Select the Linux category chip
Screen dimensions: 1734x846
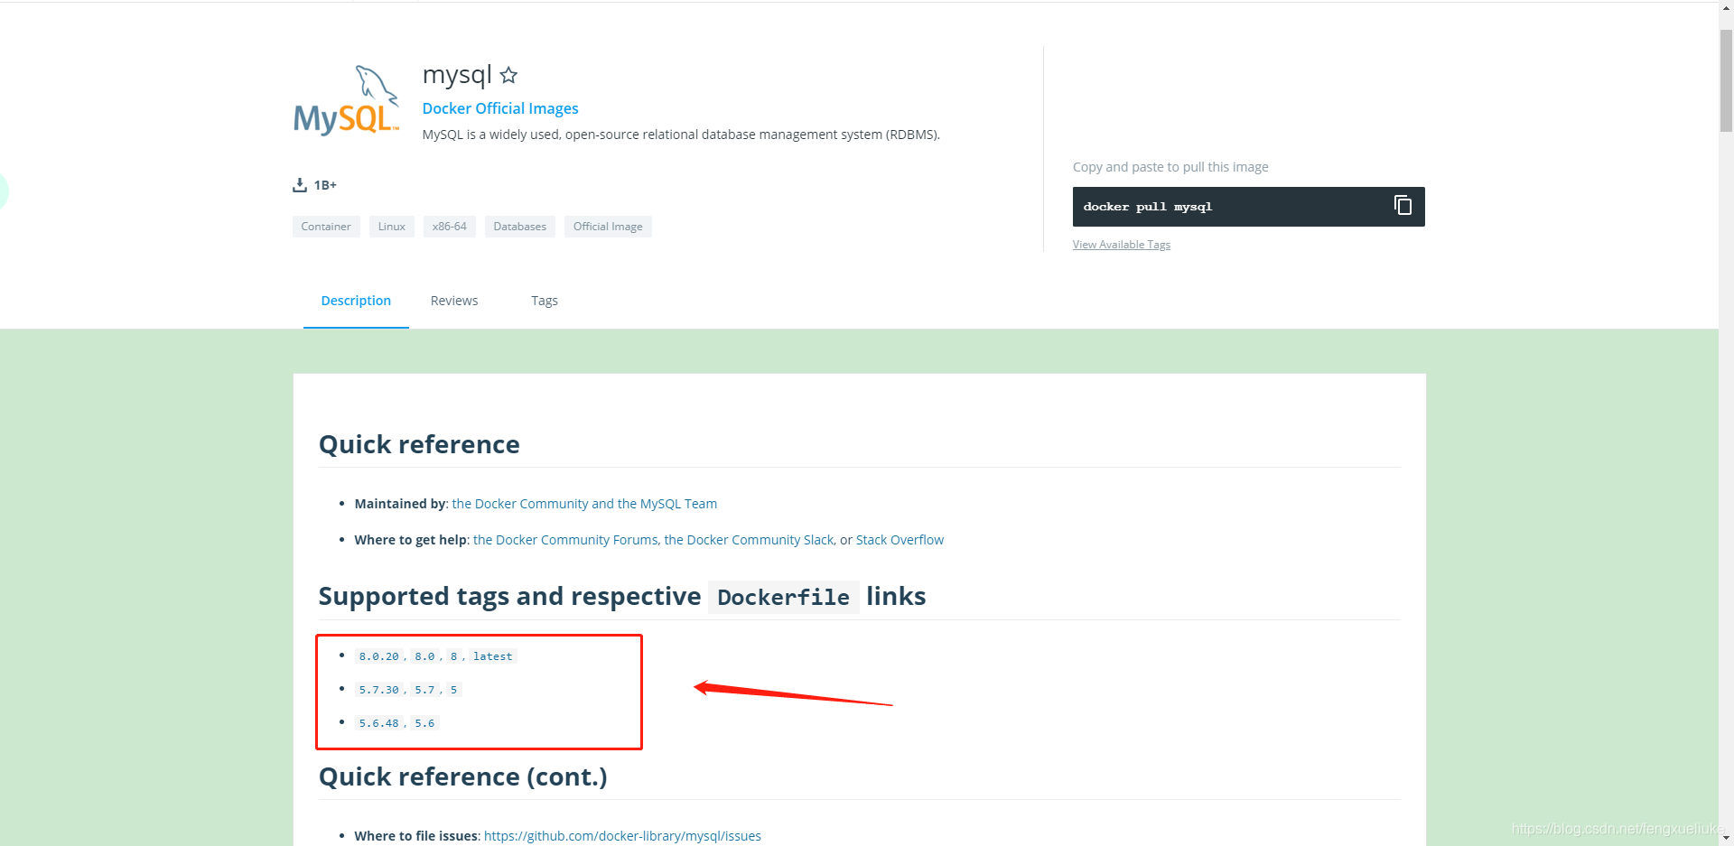[x=392, y=227]
